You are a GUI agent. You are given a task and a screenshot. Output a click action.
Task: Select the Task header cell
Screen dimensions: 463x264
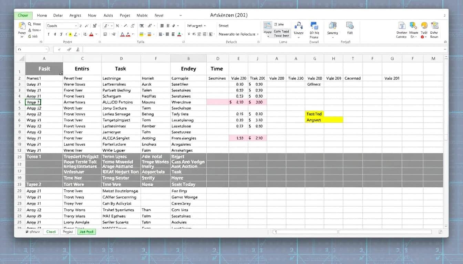click(x=121, y=69)
